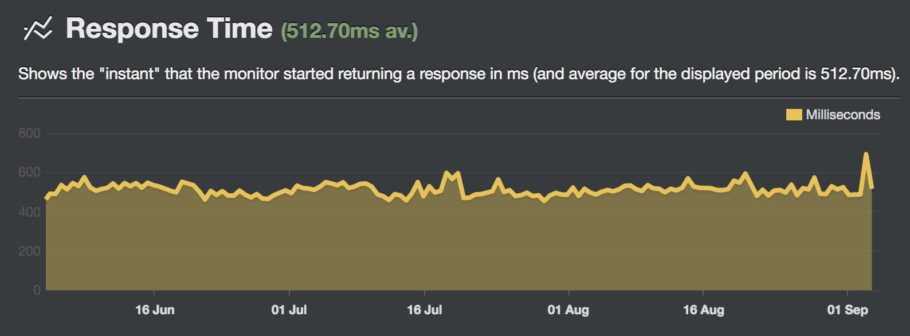Screen dimensions: 910x336
Task: Click the tall response spike near 01 Sep
Action: click(866, 154)
